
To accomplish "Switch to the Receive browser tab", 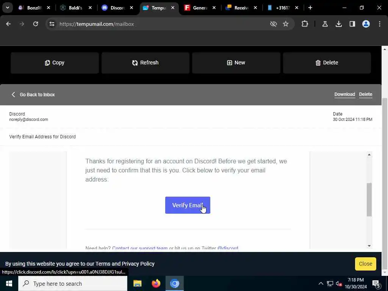I will 237,8.
